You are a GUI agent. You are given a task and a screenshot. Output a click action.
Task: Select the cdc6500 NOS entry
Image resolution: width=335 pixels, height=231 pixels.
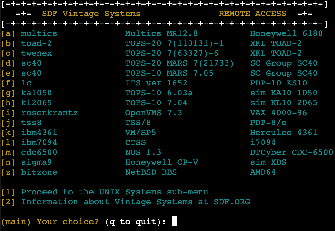[39, 152]
